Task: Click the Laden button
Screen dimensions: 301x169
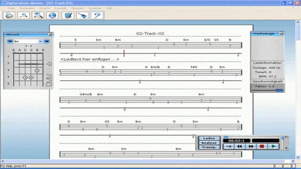Action: click(209, 138)
